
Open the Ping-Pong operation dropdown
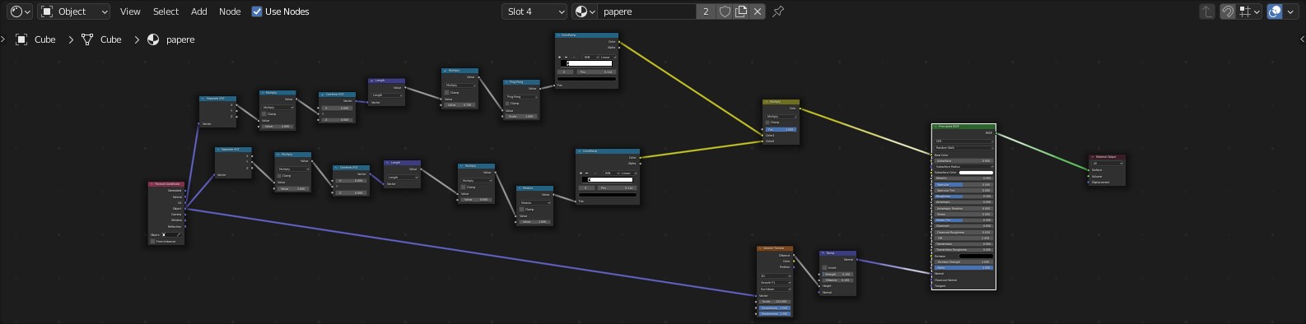[521, 97]
